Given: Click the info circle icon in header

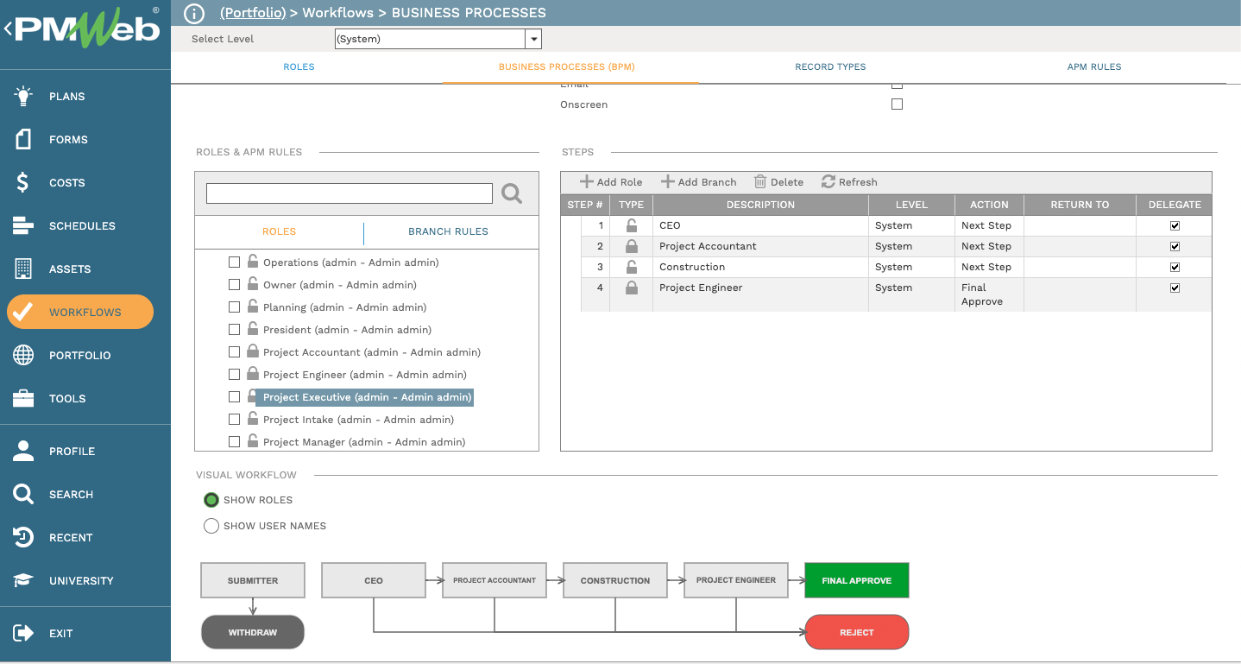Looking at the screenshot, I should point(195,13).
